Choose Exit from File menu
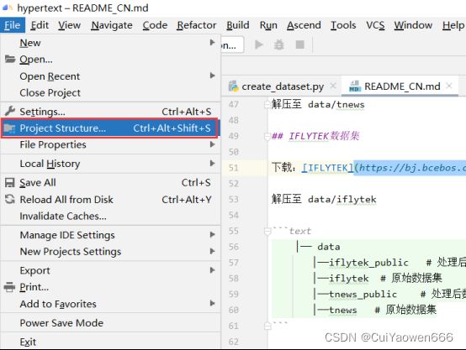Screen dimensions: 466x350 pos(110,342)
